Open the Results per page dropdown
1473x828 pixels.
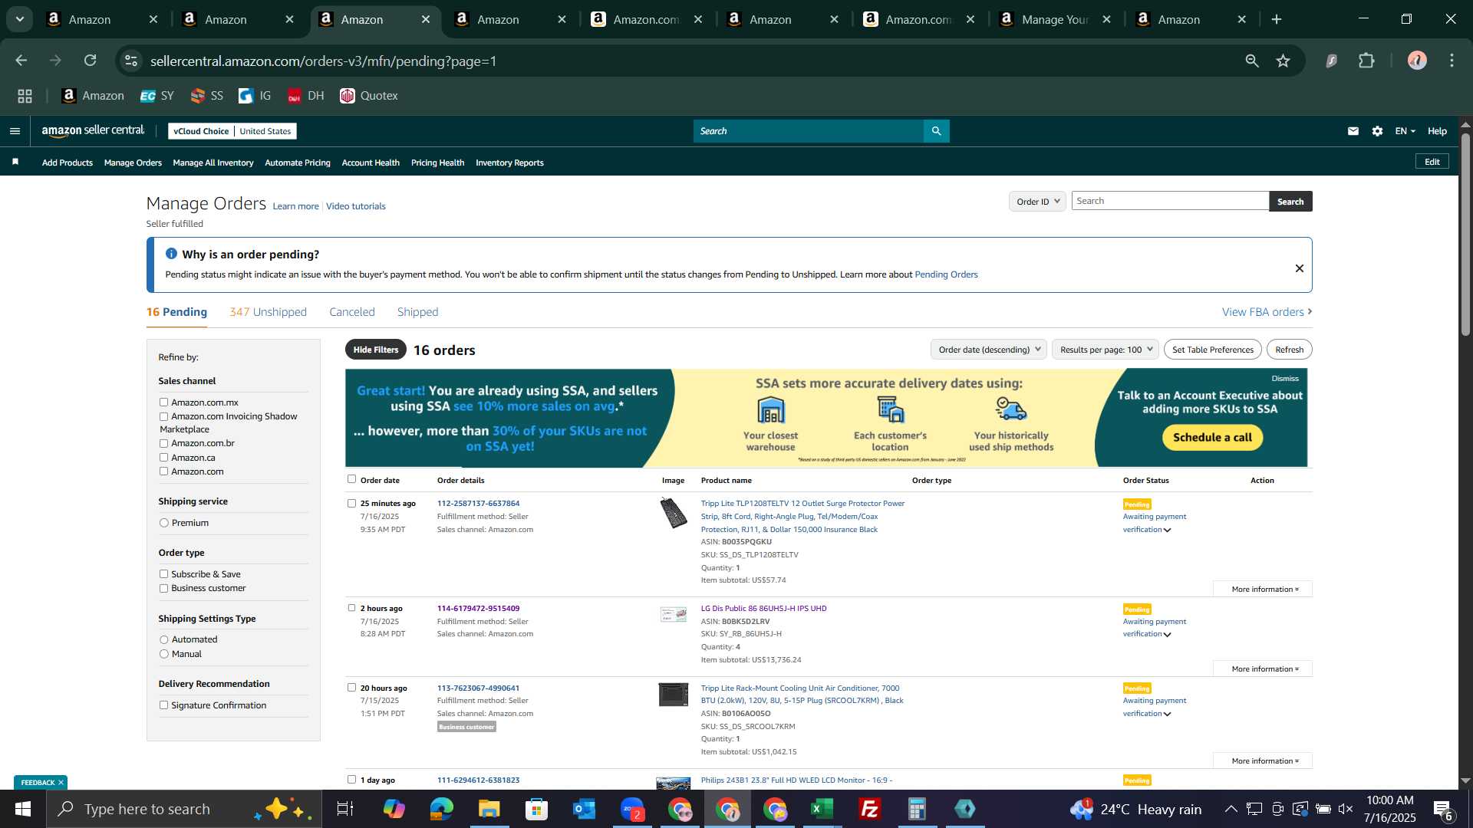(x=1105, y=350)
